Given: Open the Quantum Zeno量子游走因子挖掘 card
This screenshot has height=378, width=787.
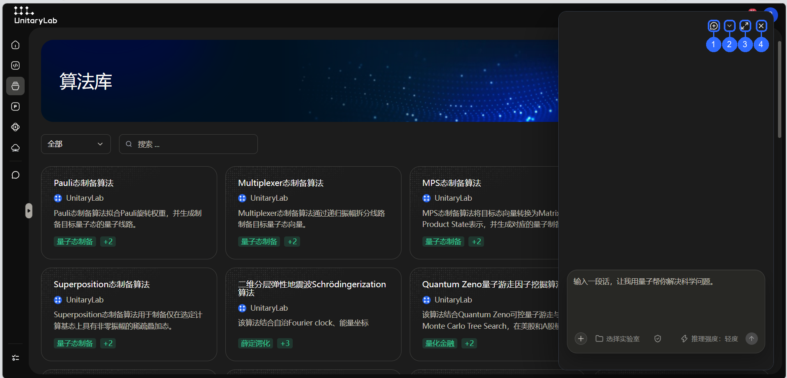Looking at the screenshot, I should [484, 314].
